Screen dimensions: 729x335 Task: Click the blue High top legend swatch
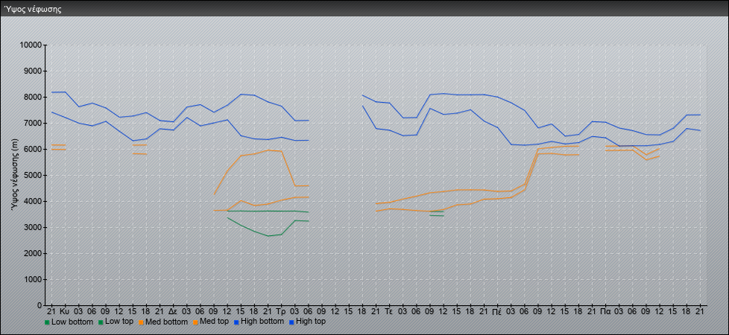click(x=290, y=322)
